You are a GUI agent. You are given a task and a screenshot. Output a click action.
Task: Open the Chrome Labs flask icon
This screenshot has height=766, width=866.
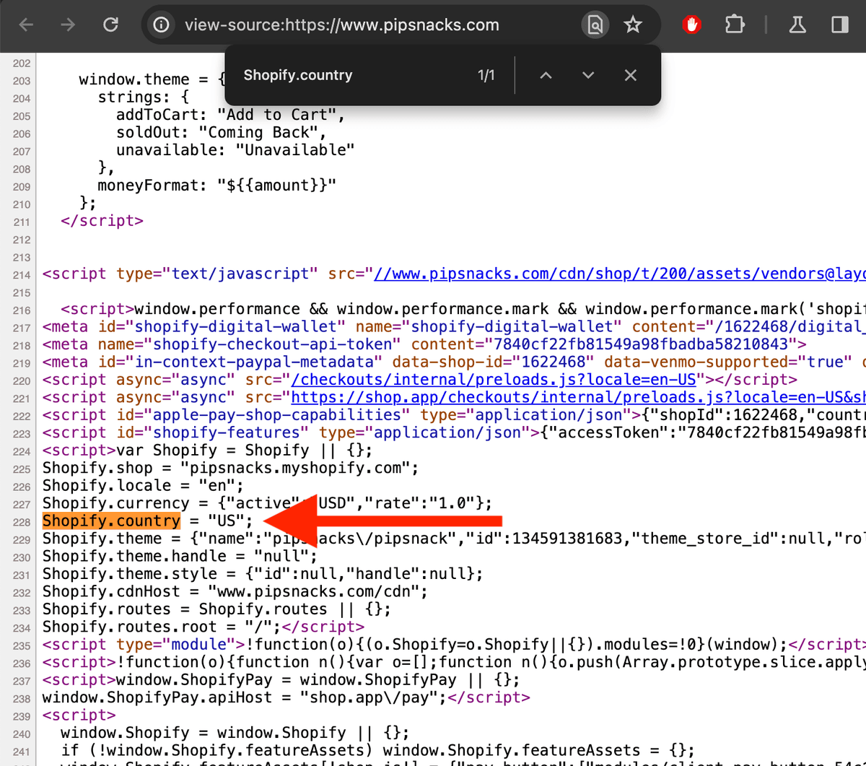tap(797, 25)
